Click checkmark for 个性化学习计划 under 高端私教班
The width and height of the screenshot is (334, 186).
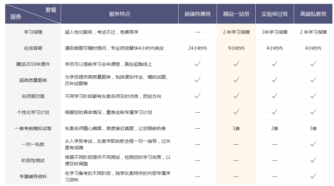click(x=313, y=112)
